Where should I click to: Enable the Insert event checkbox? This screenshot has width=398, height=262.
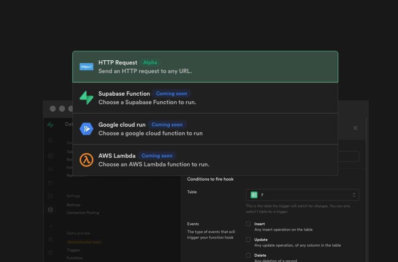point(249,223)
